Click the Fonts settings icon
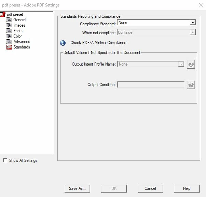The image size is (206, 197). coord(9,31)
